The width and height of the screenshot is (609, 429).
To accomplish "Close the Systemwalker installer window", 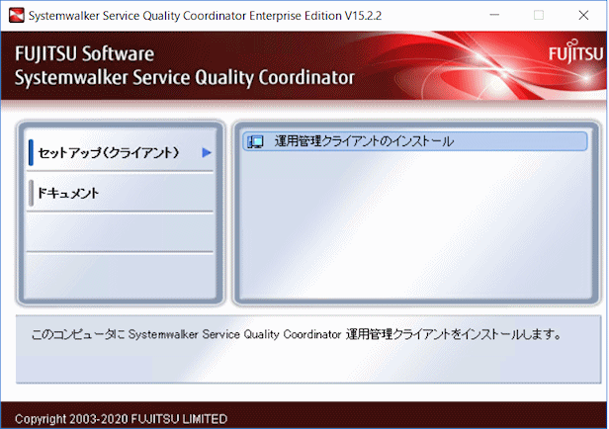I will point(583,15).
